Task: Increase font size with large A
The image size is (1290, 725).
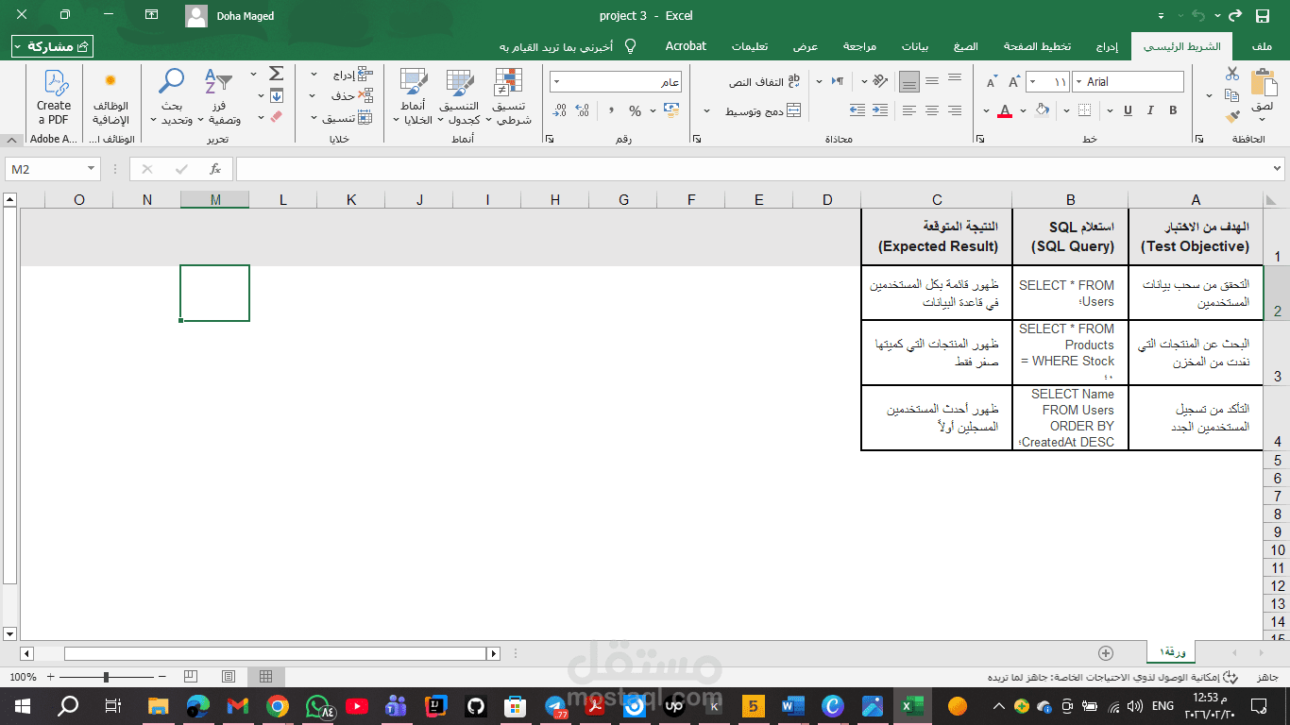Action: point(1013,82)
